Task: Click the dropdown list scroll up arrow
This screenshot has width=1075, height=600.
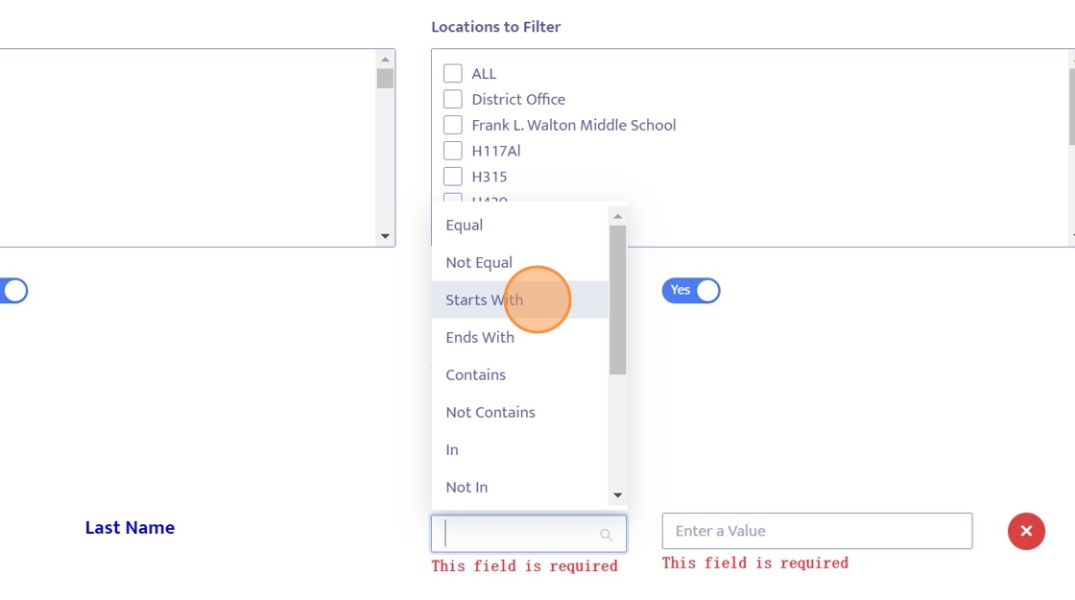Action: coord(617,216)
